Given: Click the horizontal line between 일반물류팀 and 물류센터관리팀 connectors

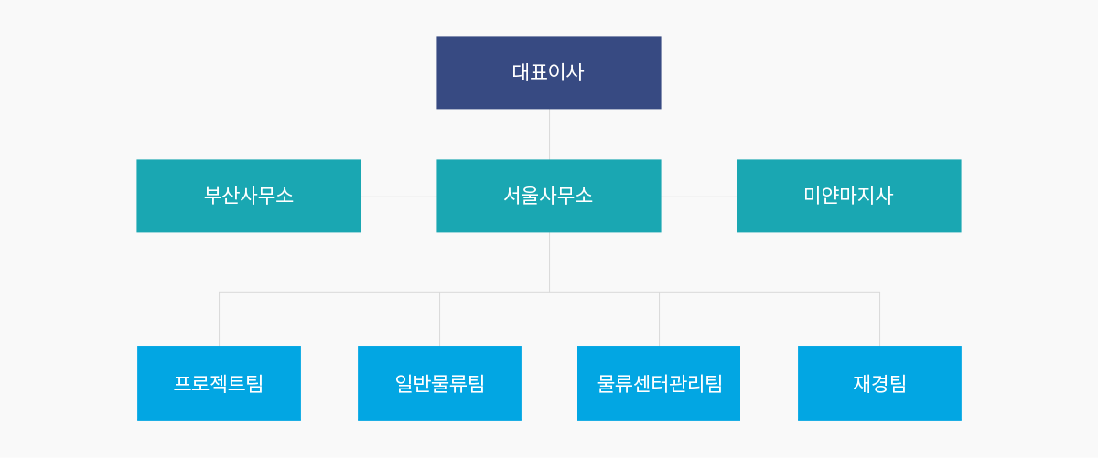Looking at the screenshot, I should [549, 292].
